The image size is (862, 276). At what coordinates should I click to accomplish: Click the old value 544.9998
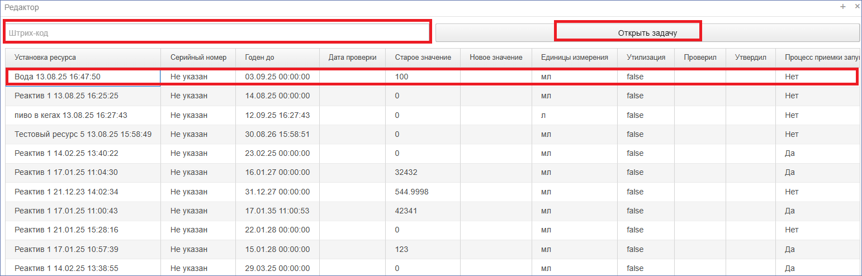[x=411, y=192]
